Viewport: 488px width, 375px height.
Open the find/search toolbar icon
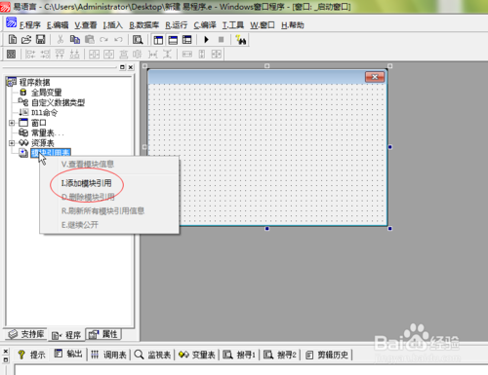(x=138, y=40)
